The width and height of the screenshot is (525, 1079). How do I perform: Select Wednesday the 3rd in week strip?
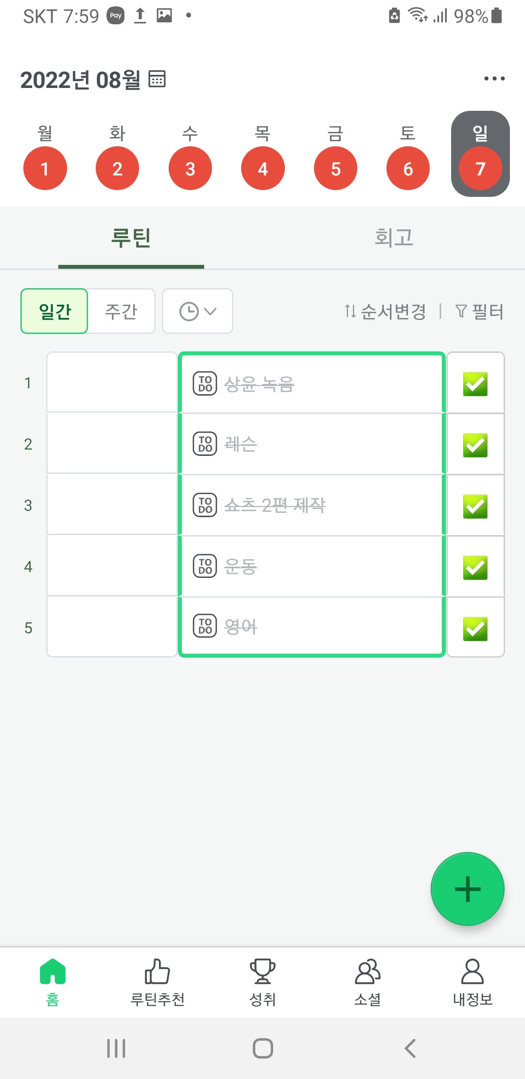[x=190, y=168]
